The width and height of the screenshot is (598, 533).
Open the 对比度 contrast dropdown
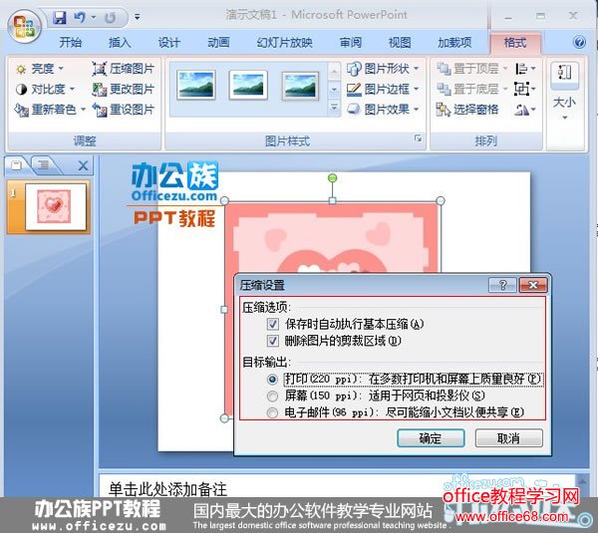[45, 90]
